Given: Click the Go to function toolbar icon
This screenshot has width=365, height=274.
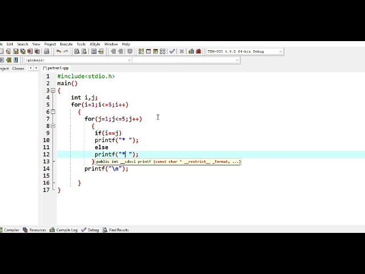Looking at the screenshot, I should [94, 51].
